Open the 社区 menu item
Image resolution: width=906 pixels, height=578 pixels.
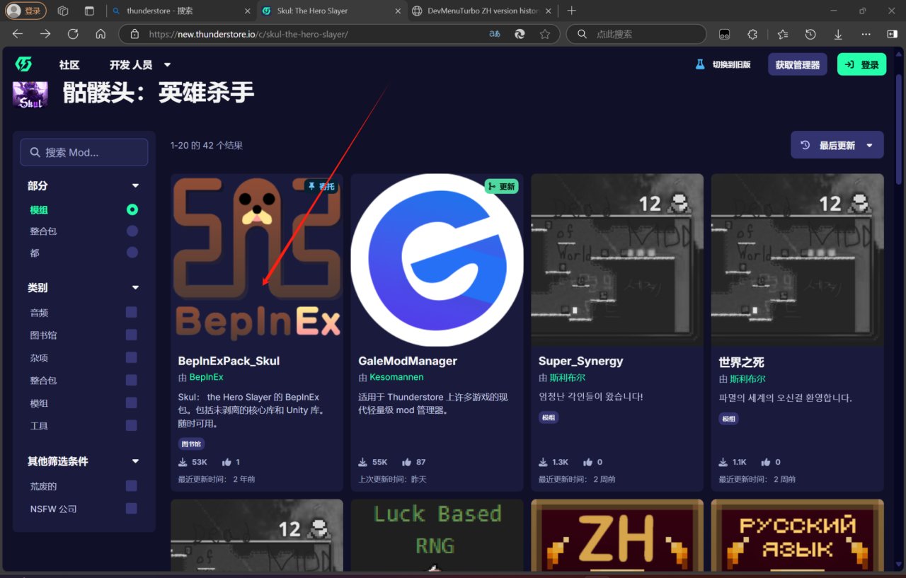click(x=69, y=64)
